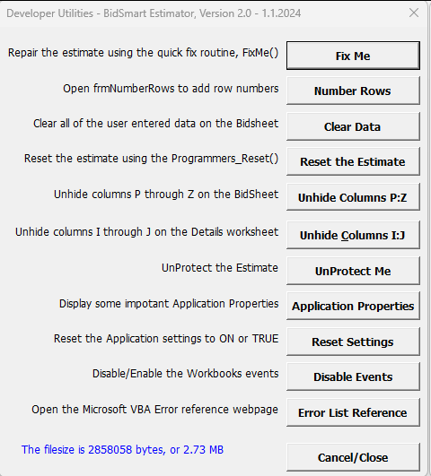This screenshot has height=476, width=431.
Task: Open the Error List Reference webpage
Action: pyautogui.click(x=353, y=412)
